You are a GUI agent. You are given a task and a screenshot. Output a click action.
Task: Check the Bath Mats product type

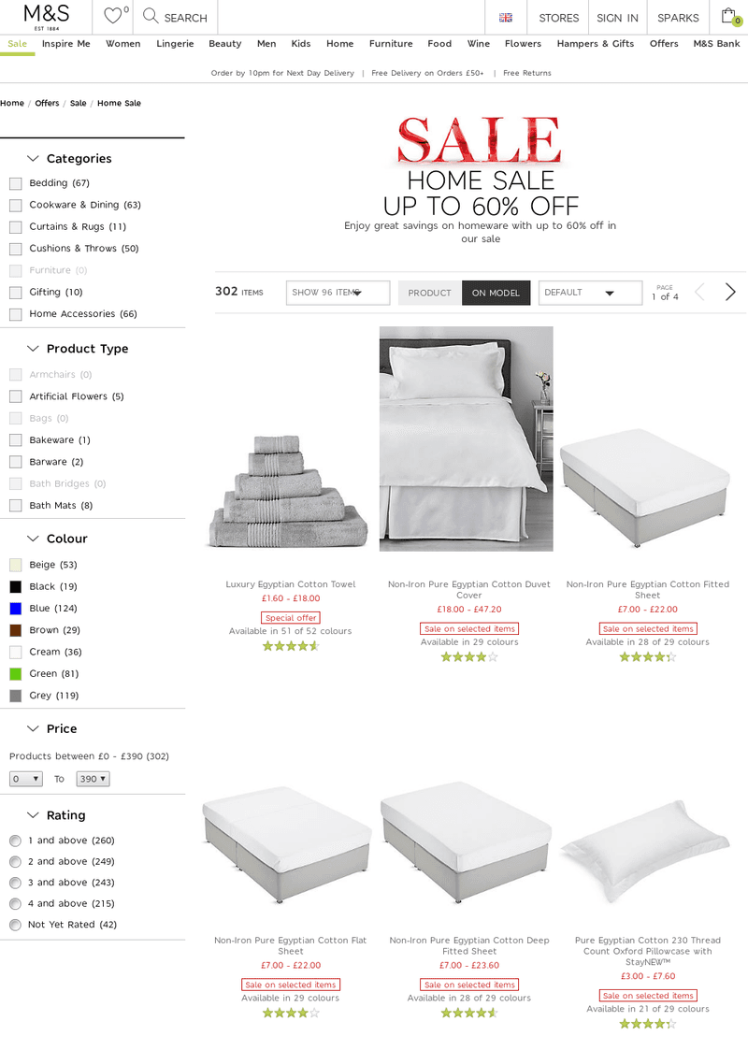(x=16, y=506)
